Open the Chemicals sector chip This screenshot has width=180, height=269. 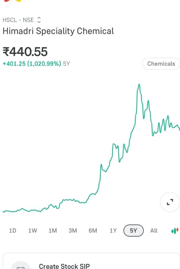pos(161,64)
